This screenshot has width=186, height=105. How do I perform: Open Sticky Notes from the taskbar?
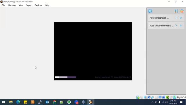(x=25, y=102)
